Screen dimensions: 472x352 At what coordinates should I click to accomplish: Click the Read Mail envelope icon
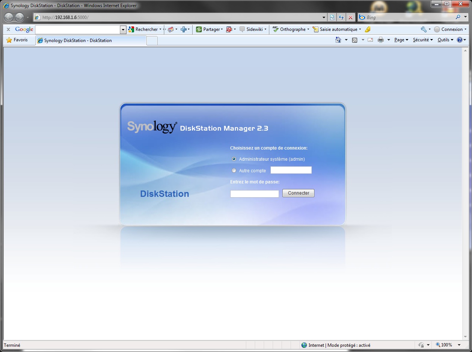coord(370,40)
